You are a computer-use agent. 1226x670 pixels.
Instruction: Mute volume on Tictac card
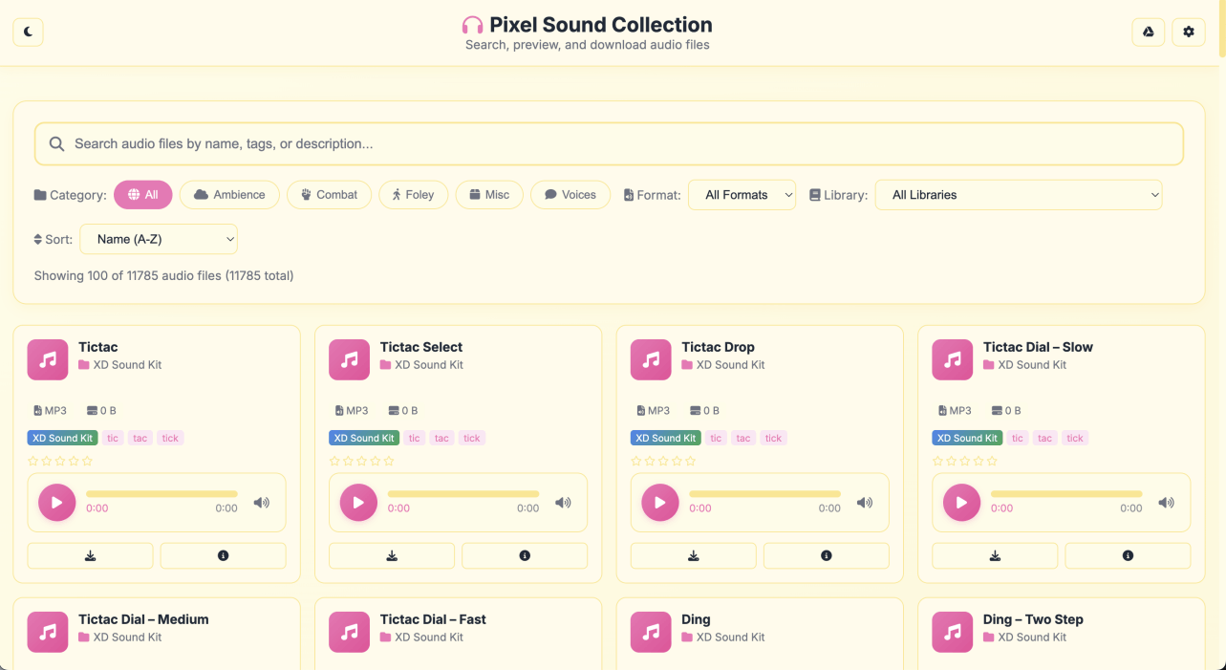(262, 503)
